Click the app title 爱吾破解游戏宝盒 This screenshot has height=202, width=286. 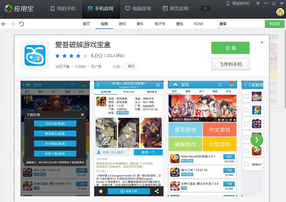[x=83, y=45]
